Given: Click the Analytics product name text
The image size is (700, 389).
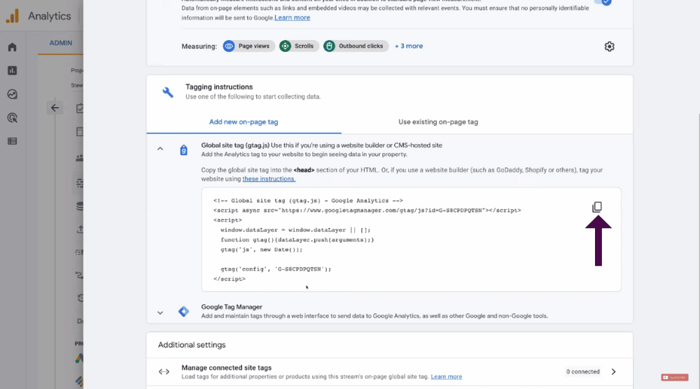Looking at the screenshot, I should pos(50,16).
